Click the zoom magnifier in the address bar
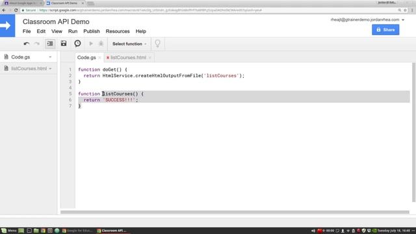The width and height of the screenshot is (416, 234). [400, 10]
